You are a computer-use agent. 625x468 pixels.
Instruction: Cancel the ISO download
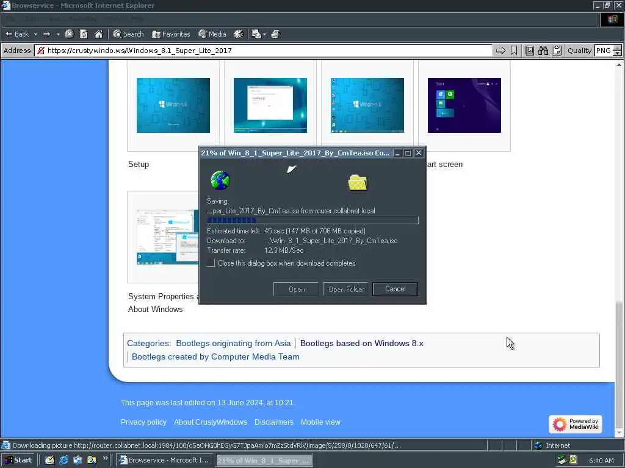point(395,289)
